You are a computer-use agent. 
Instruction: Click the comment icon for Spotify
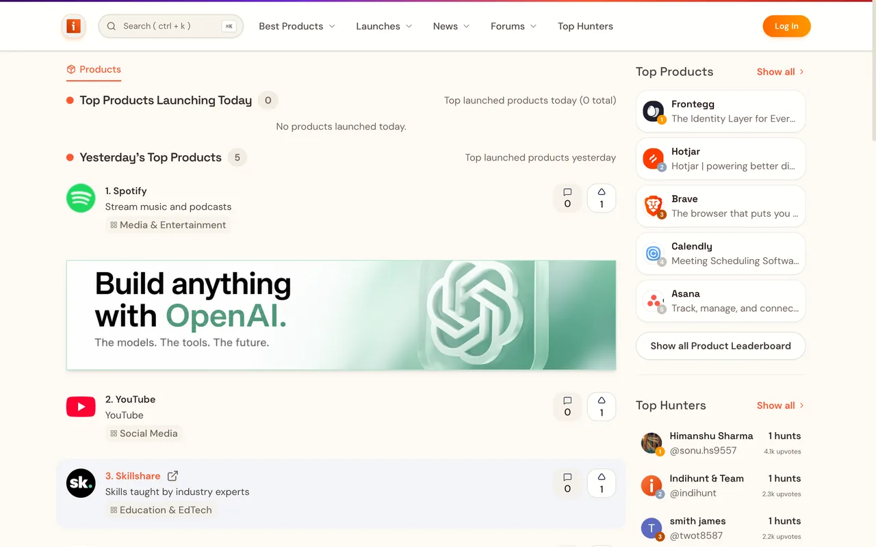[x=567, y=198]
